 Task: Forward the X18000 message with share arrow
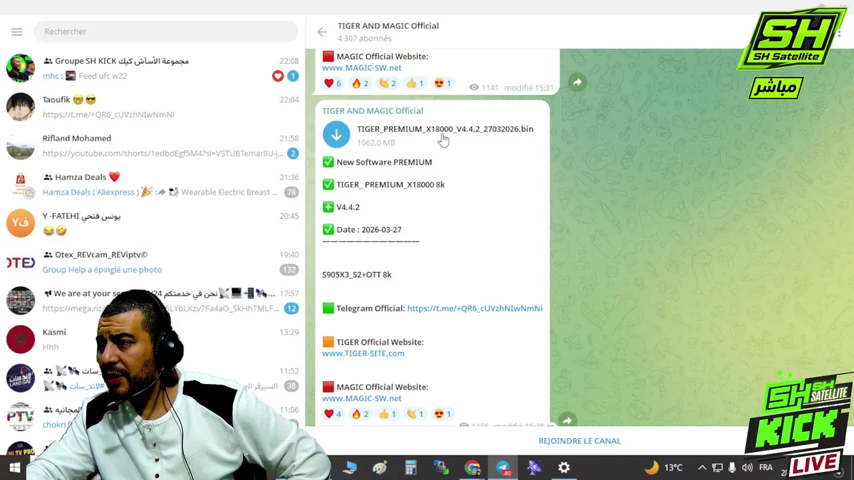[x=567, y=420]
